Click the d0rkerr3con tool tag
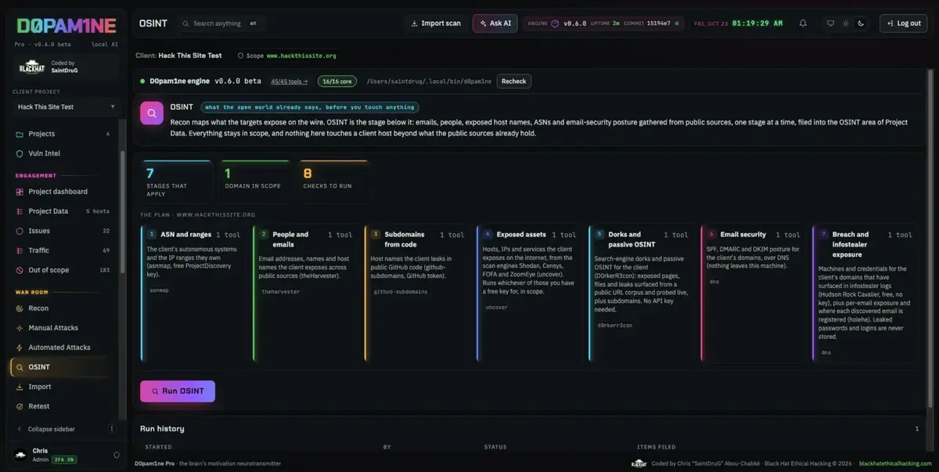939x472 pixels. click(x=615, y=324)
